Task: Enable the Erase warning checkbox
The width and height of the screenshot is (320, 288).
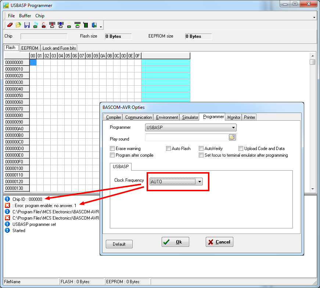Action: 112,149
